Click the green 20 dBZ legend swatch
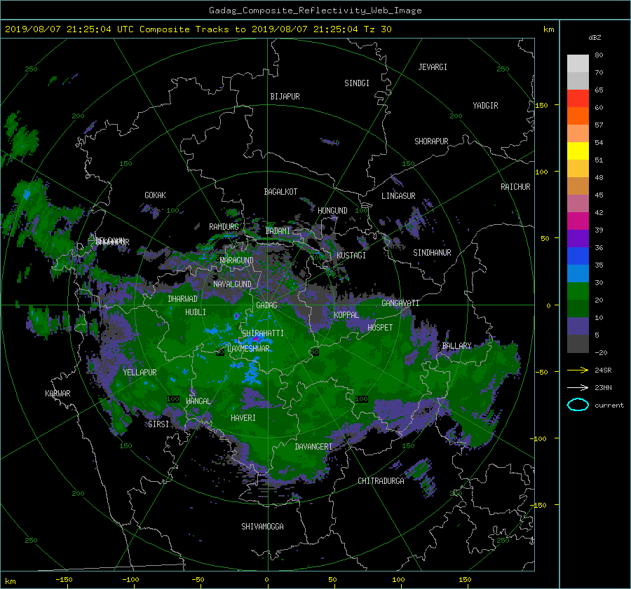This screenshot has height=589, width=631. (x=578, y=291)
